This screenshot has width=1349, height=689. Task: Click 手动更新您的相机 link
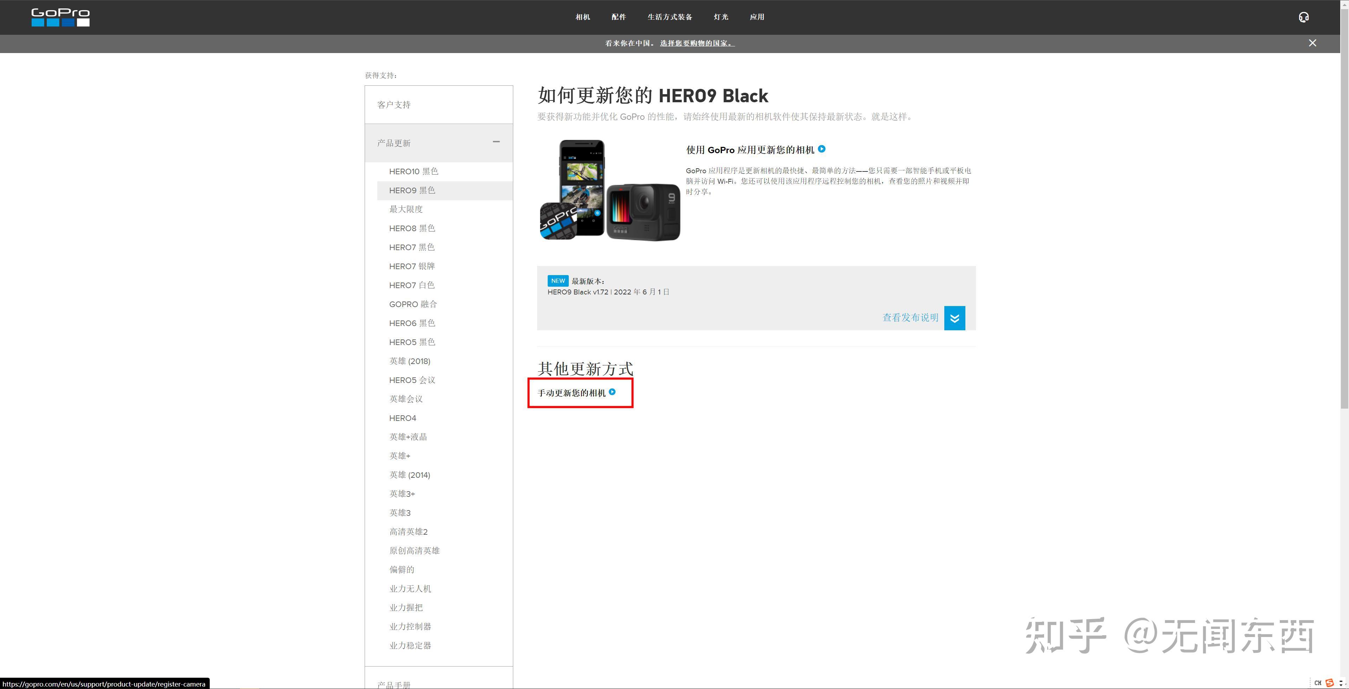tap(571, 393)
